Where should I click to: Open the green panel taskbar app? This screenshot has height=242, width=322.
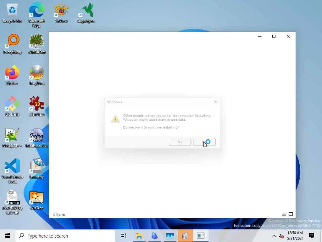(201, 236)
